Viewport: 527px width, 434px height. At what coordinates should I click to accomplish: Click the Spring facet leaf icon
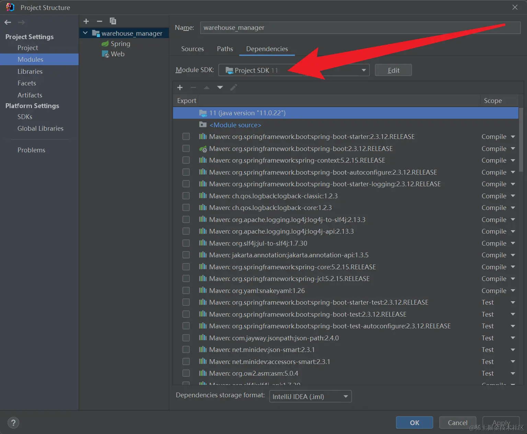[x=105, y=44]
